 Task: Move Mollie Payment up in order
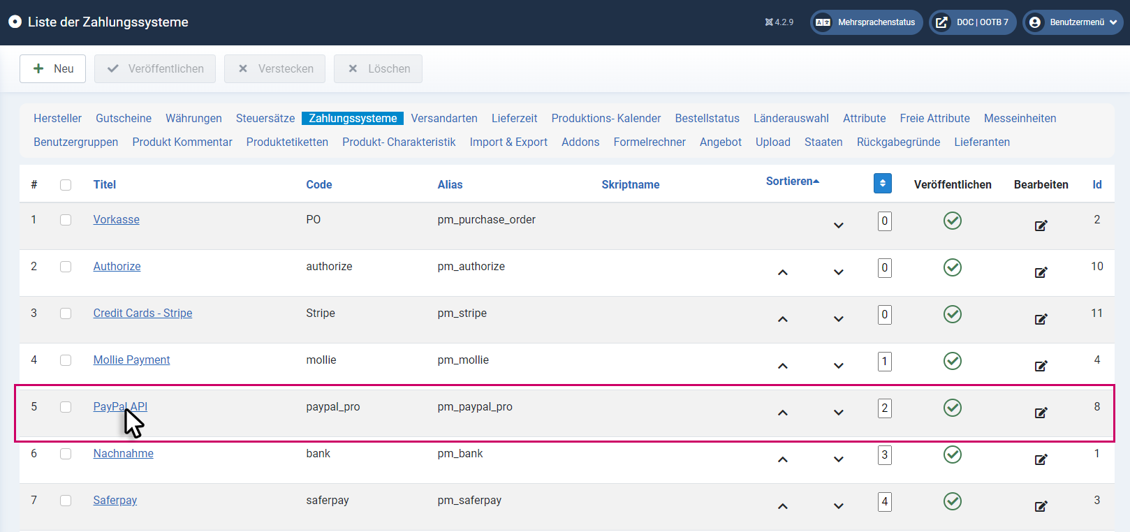783,366
